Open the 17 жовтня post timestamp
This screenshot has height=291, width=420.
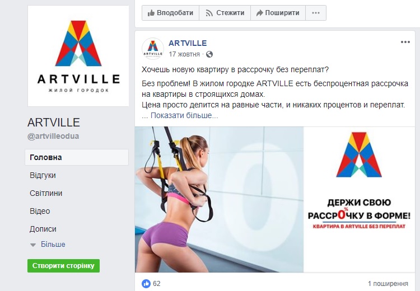pos(184,54)
